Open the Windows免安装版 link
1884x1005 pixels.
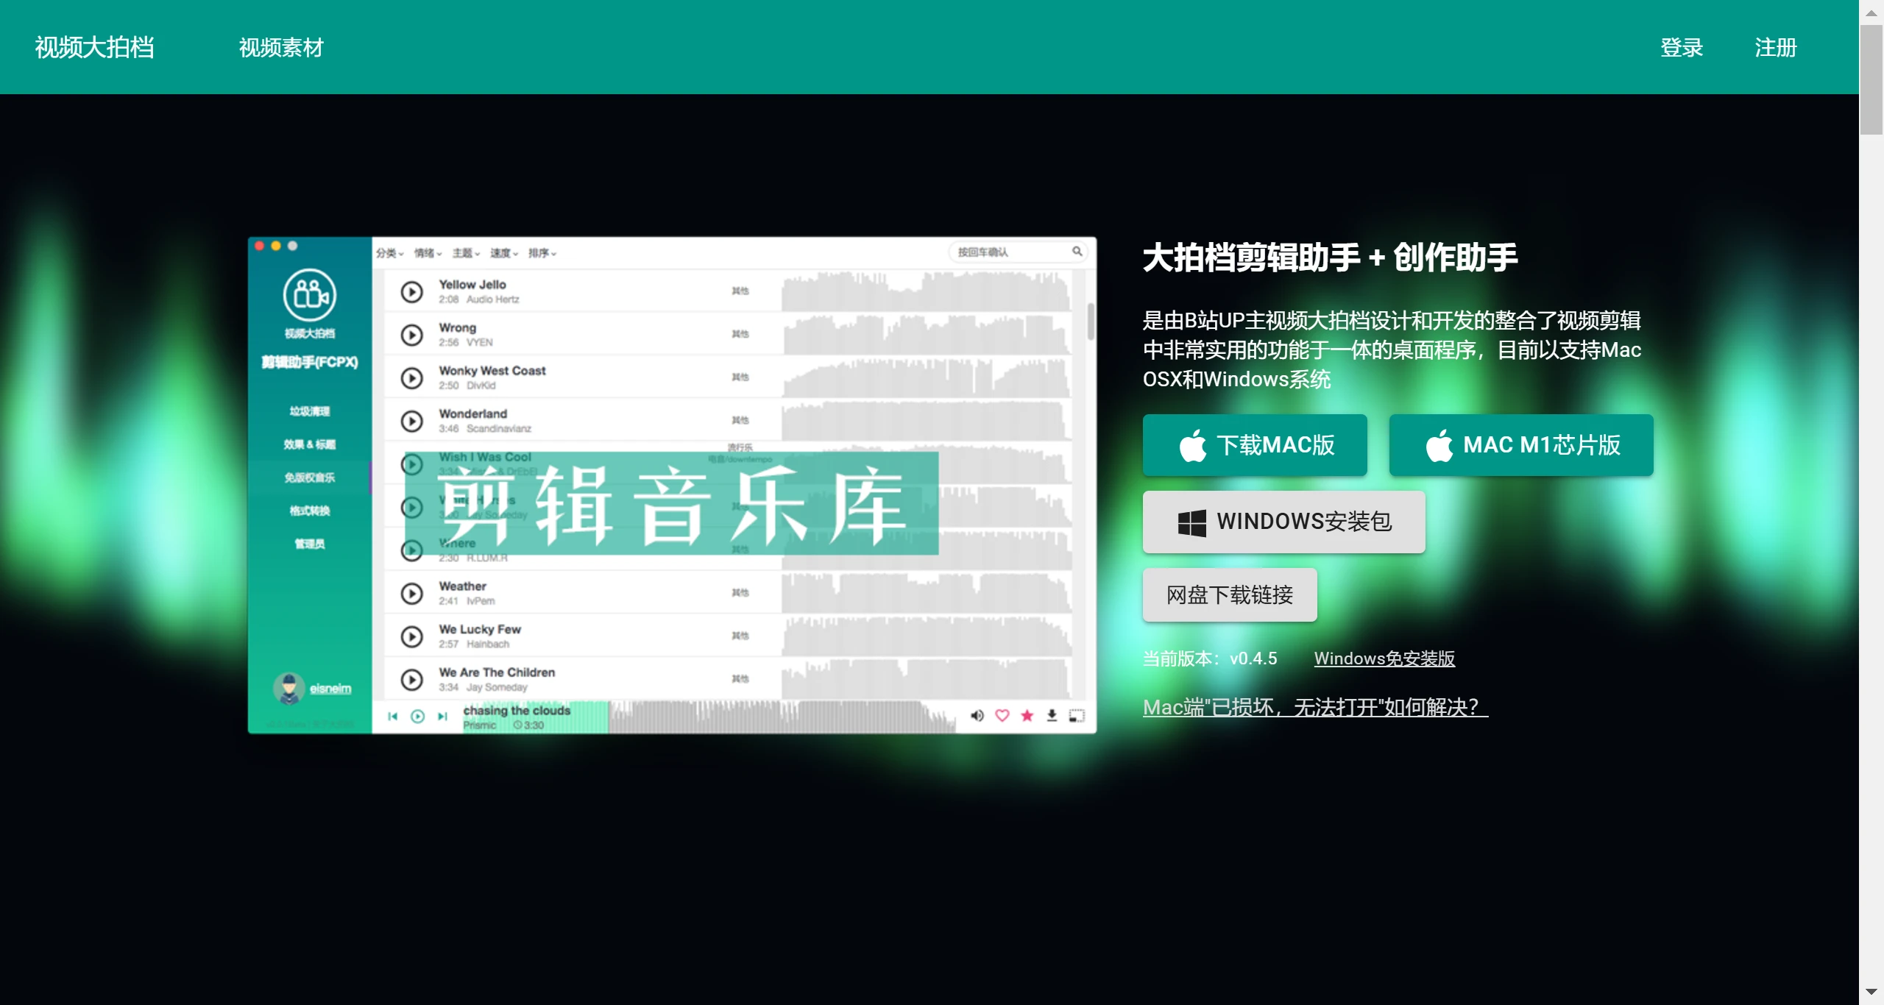[1385, 658]
